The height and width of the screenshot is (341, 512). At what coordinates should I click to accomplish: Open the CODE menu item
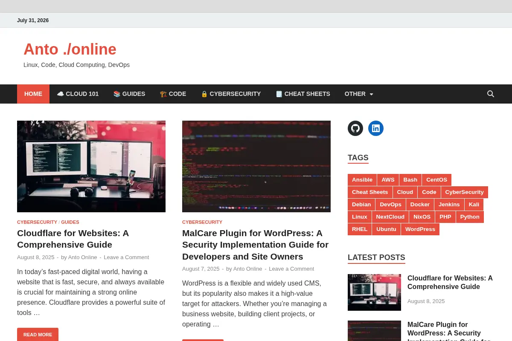point(173,94)
